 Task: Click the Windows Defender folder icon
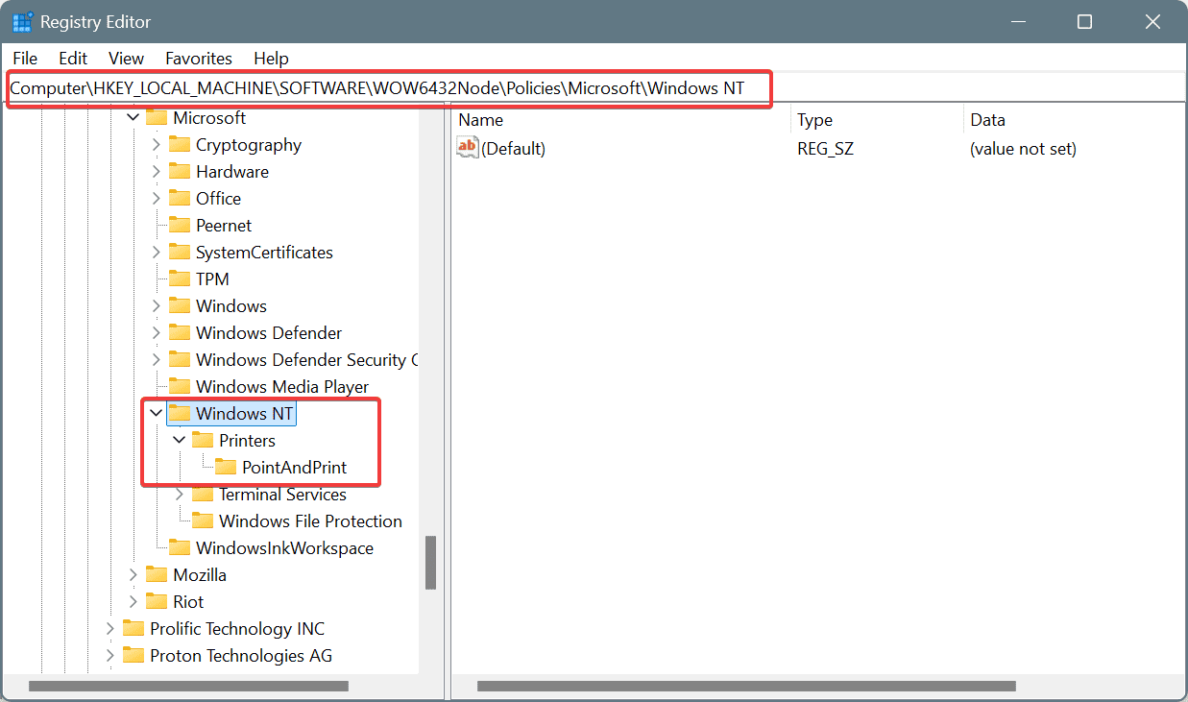point(179,332)
